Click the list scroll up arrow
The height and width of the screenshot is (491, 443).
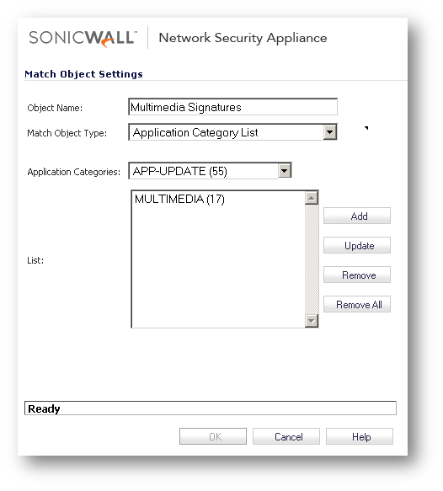pos(312,198)
